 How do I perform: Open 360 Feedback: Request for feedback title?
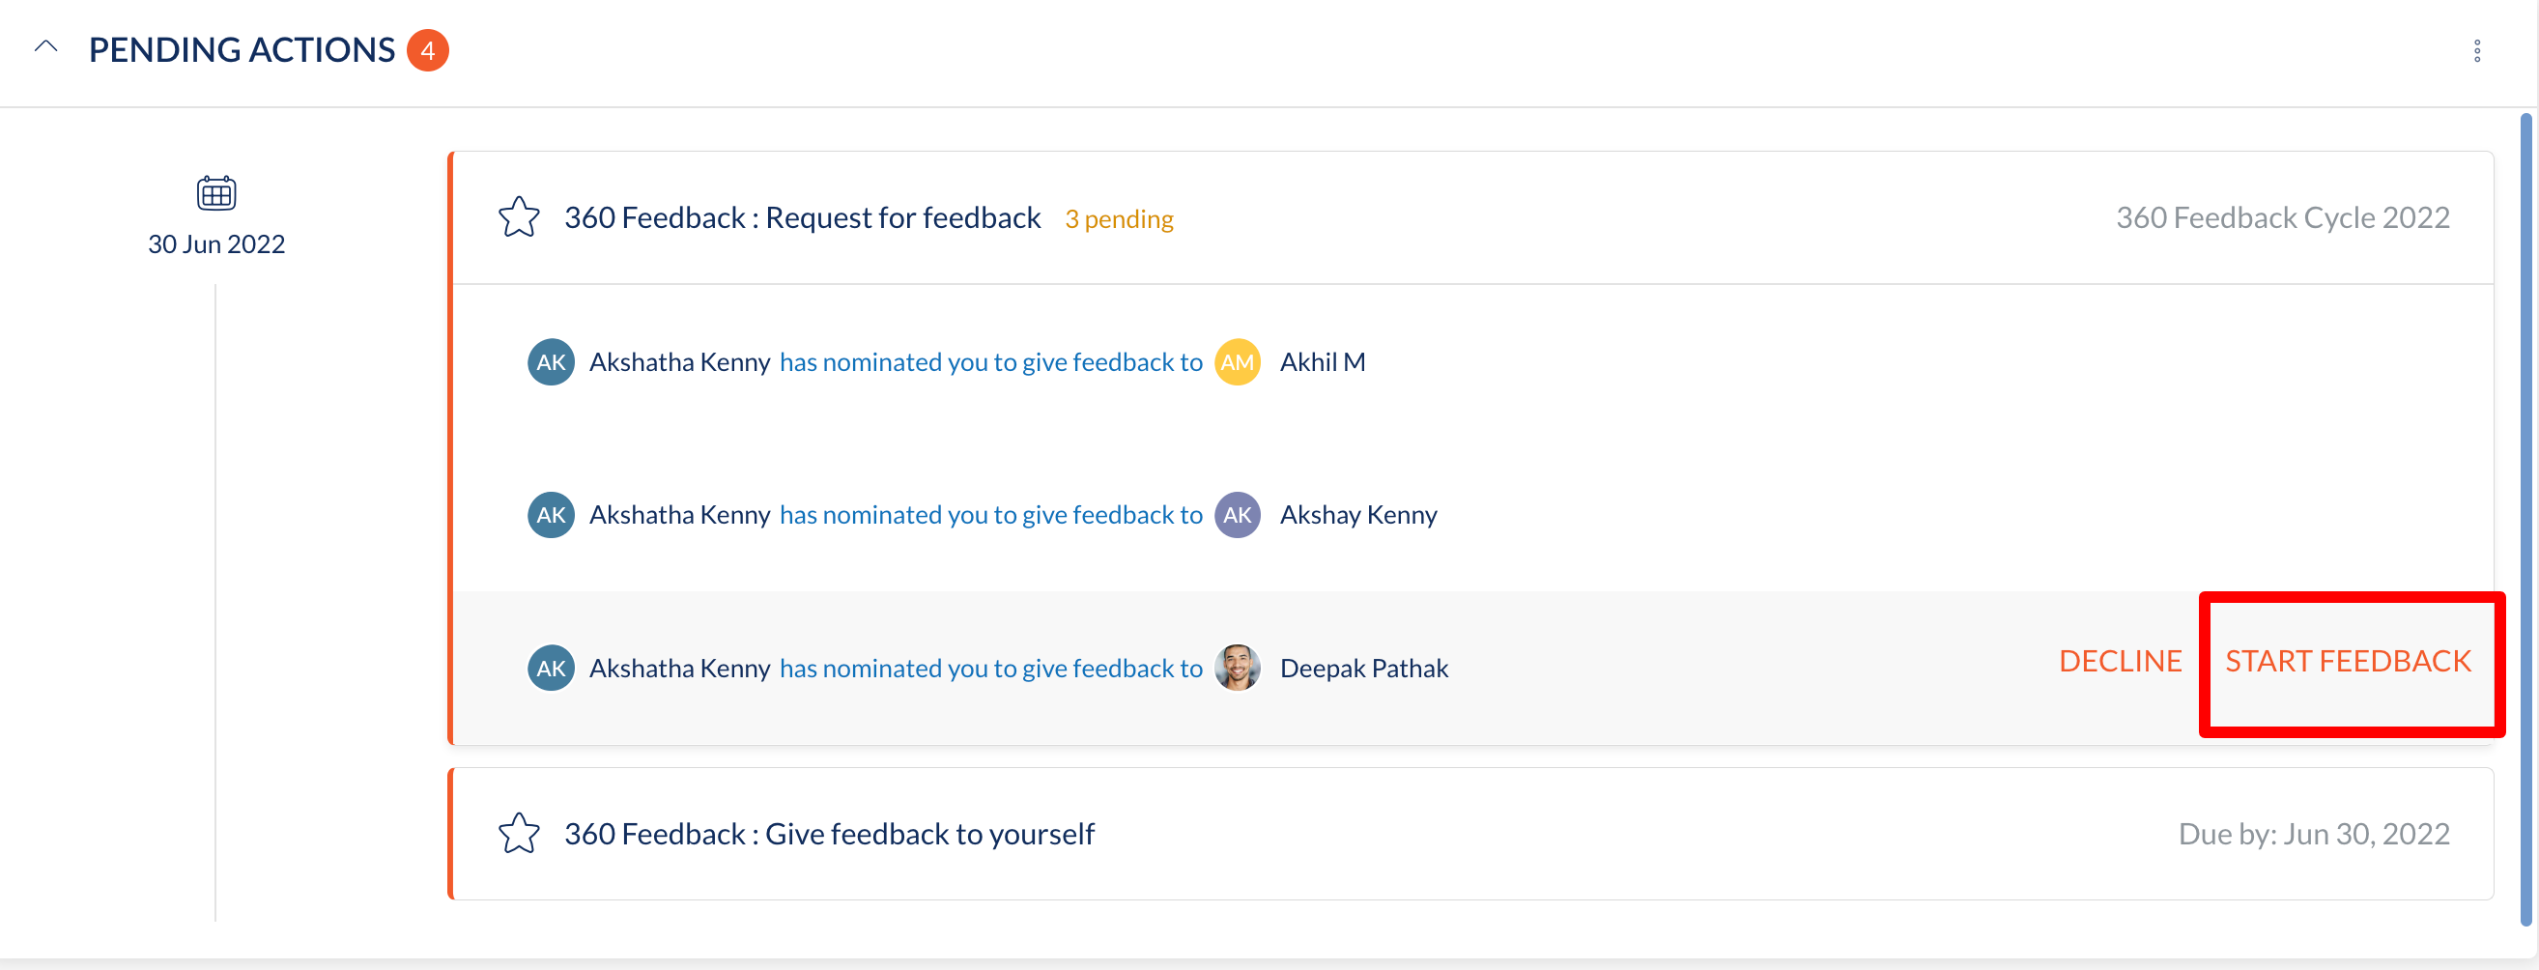pyautogui.click(x=802, y=216)
